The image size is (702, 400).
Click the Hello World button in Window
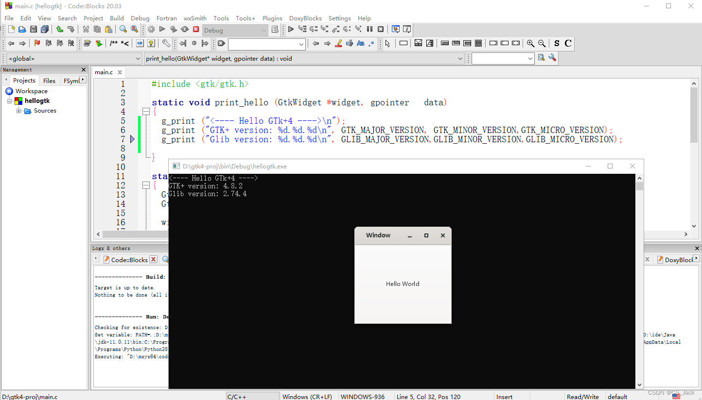403,284
